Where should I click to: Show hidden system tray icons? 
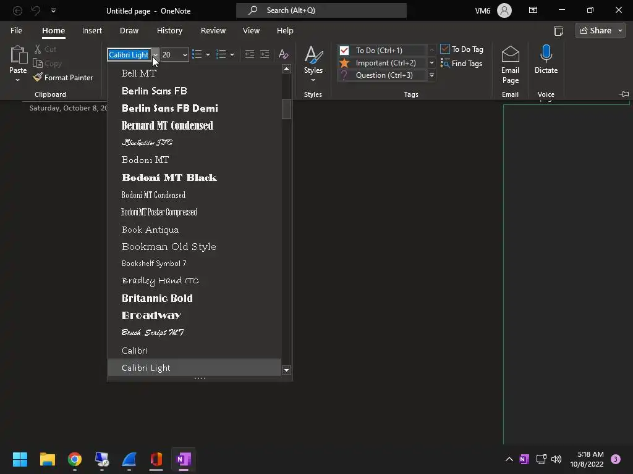point(509,459)
